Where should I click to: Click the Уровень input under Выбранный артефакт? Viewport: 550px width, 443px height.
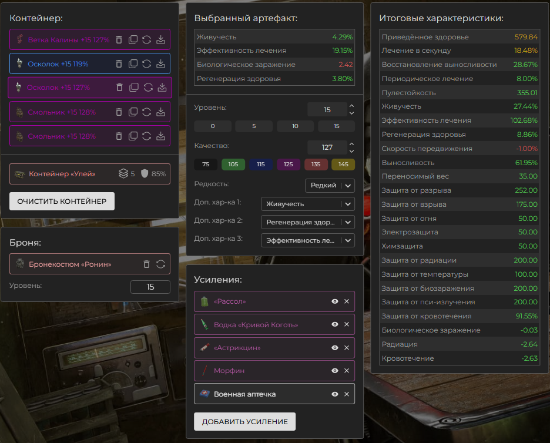[x=327, y=109]
